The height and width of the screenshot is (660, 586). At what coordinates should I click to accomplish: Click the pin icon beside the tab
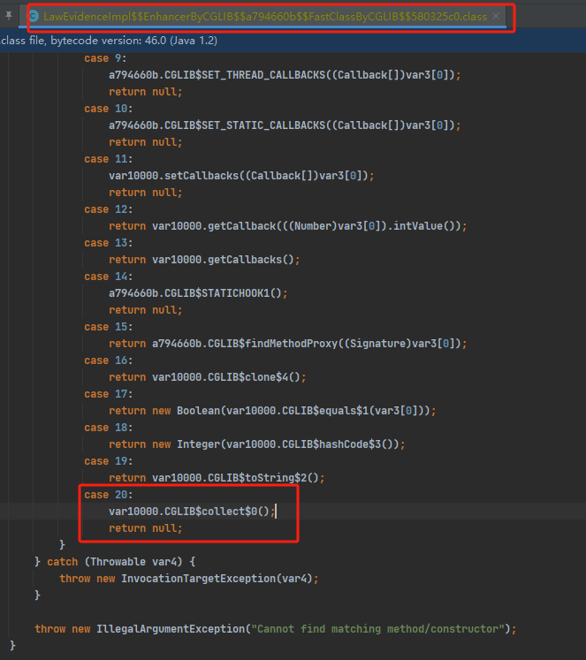(x=9, y=16)
